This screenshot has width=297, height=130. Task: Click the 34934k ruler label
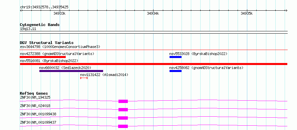click(153, 13)
